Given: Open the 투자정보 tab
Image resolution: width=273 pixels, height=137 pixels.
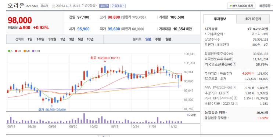Looking at the screenshot, I should [x=220, y=19].
